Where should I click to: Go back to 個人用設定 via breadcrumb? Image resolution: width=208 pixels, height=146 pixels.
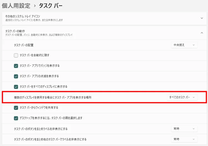click(x=16, y=6)
